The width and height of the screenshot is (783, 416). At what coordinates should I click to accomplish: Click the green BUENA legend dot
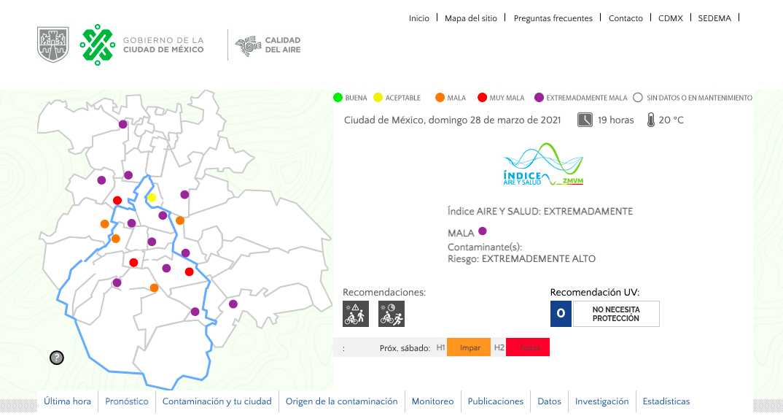(x=338, y=98)
